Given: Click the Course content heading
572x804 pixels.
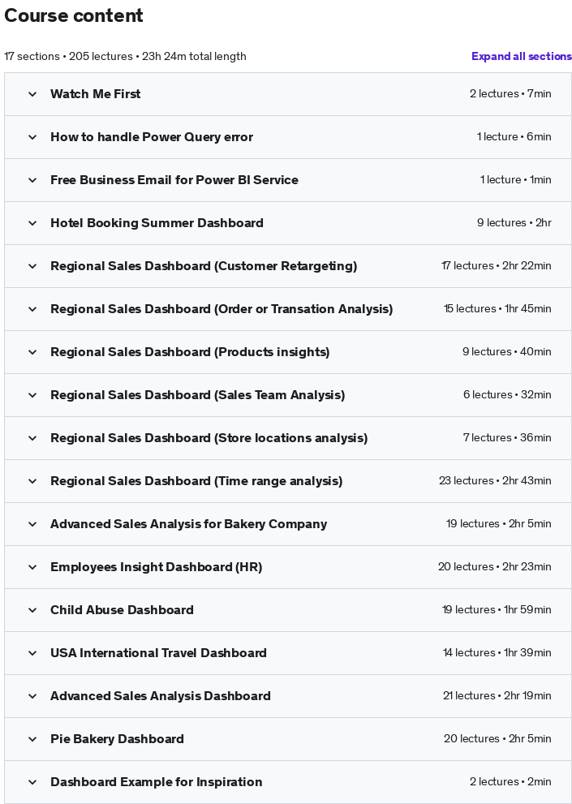Looking at the screenshot, I should [x=74, y=16].
